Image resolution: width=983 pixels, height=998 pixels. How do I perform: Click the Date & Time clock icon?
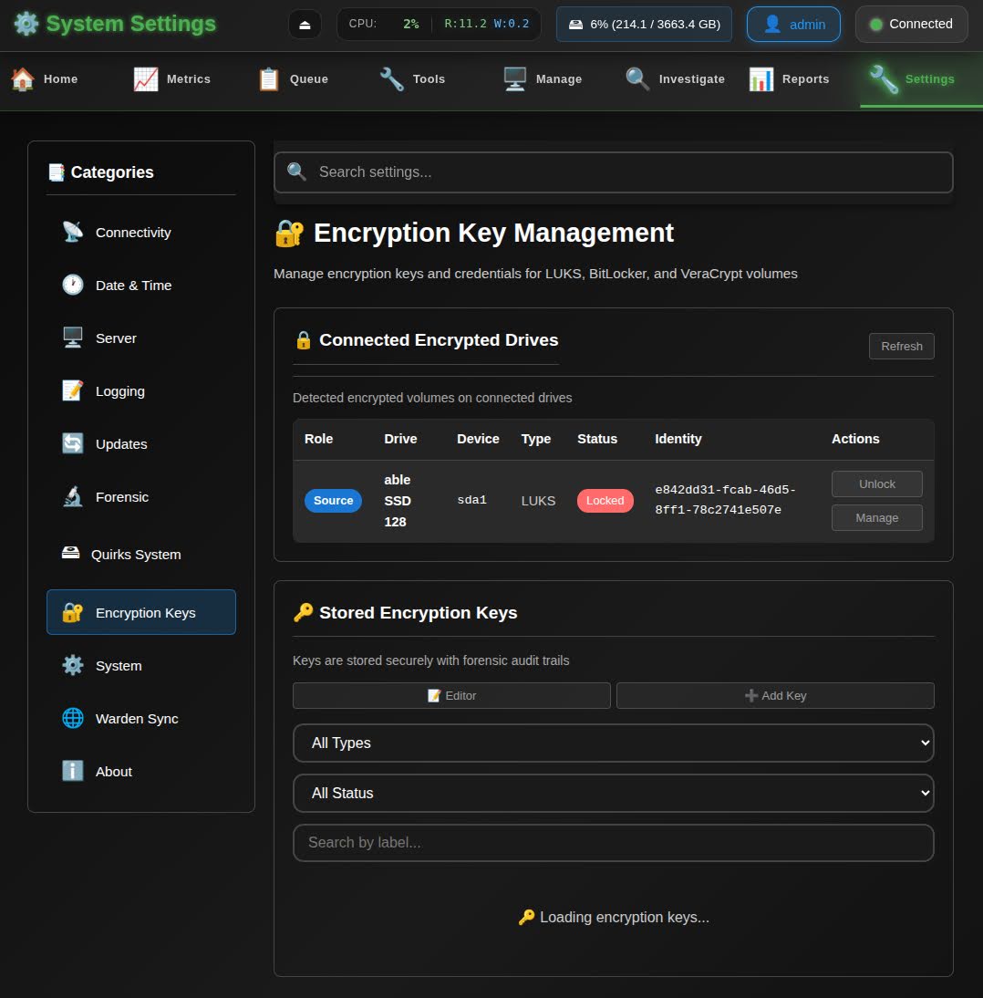click(73, 285)
